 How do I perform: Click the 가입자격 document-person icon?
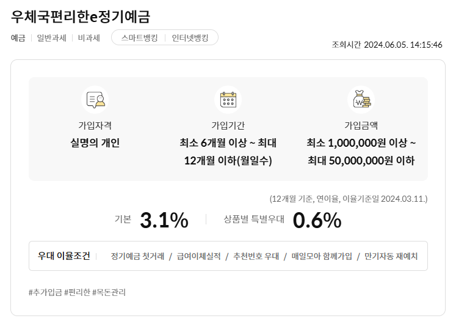tap(95, 100)
